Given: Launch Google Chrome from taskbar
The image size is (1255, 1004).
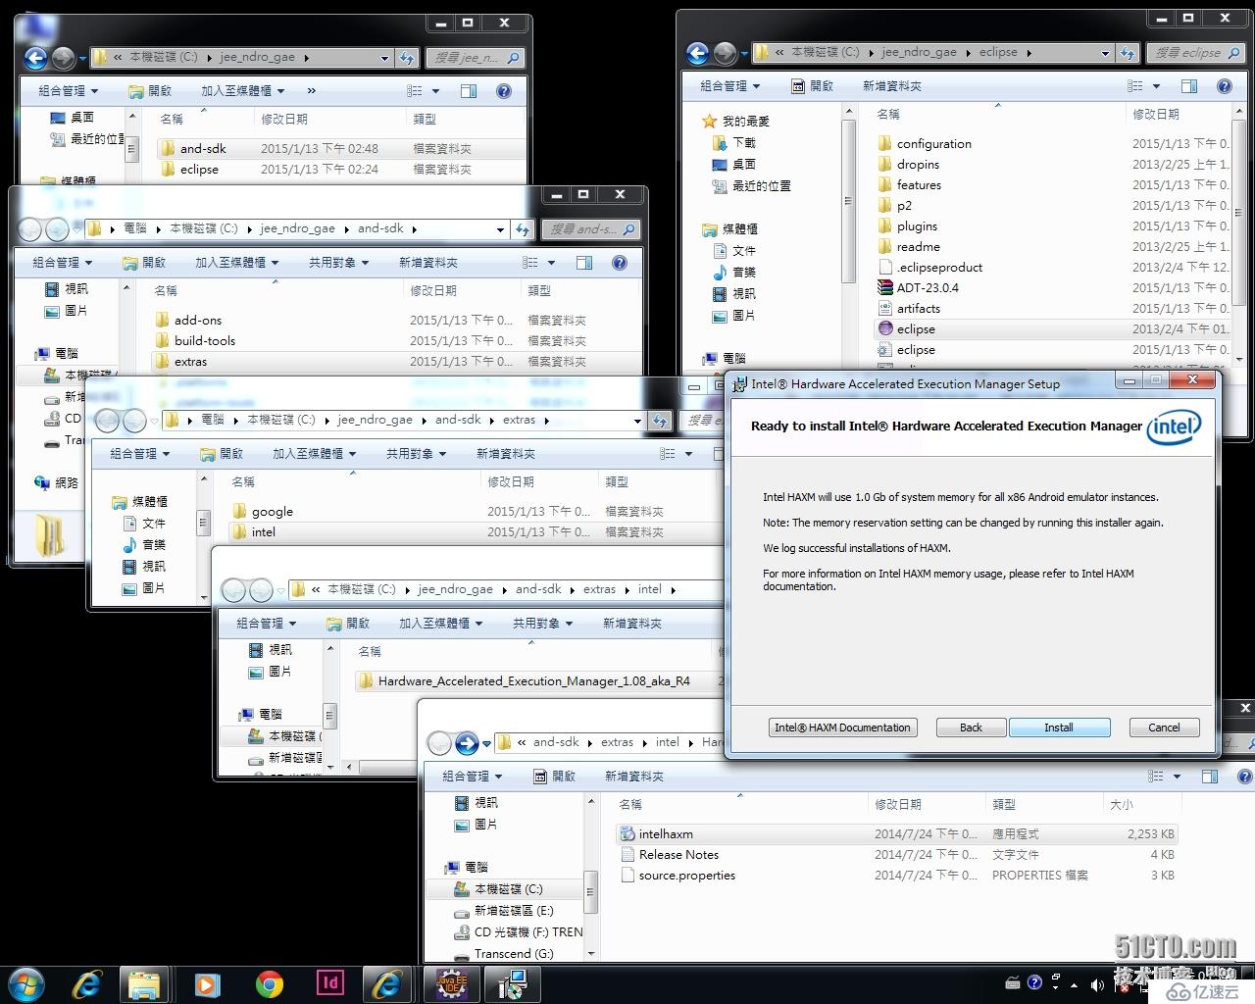Looking at the screenshot, I should pyautogui.click(x=269, y=983).
